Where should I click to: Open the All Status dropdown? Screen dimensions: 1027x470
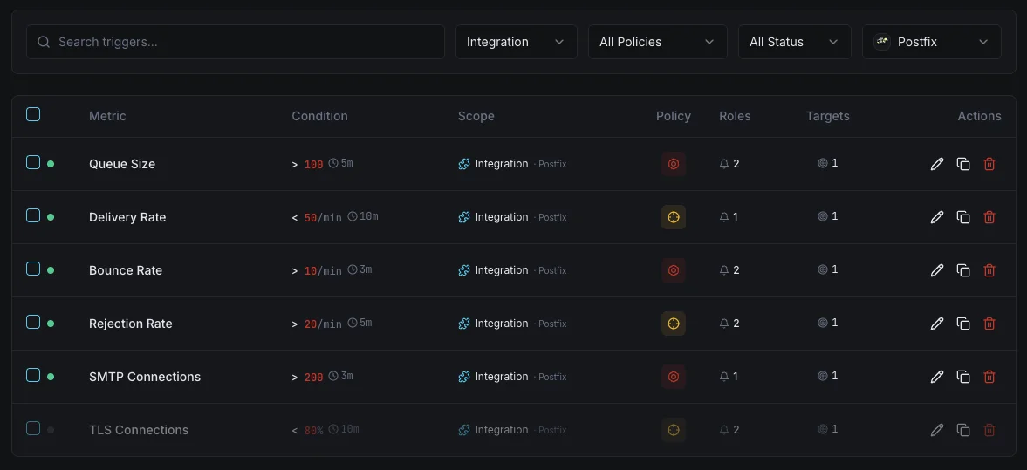(x=795, y=42)
